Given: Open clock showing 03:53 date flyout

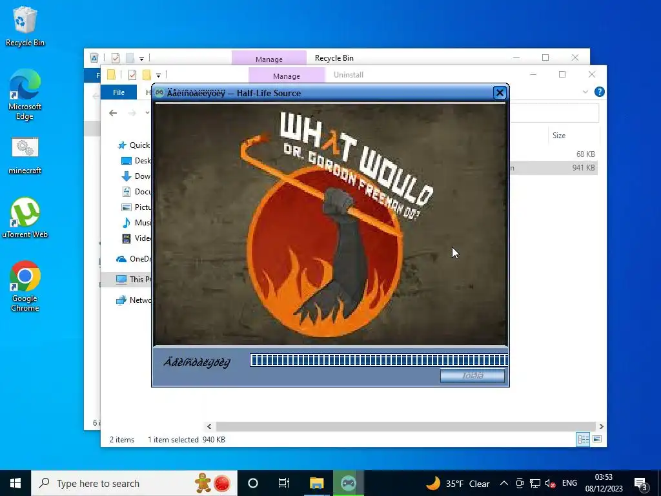Looking at the screenshot, I should [604, 483].
